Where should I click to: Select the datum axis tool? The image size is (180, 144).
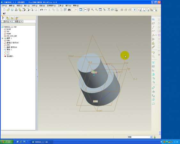[x=153, y=27]
